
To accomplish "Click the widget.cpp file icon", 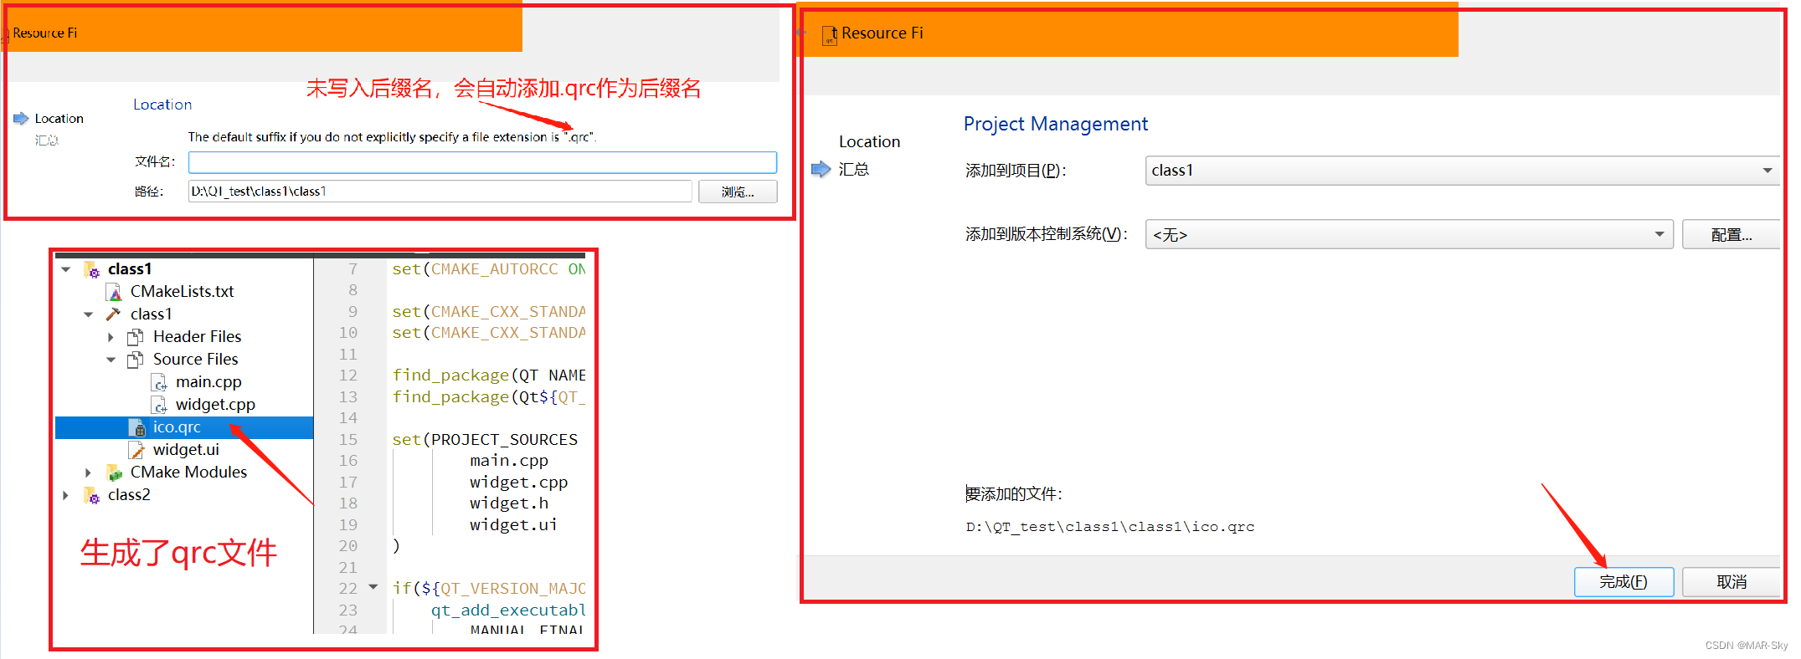I will [x=159, y=405].
